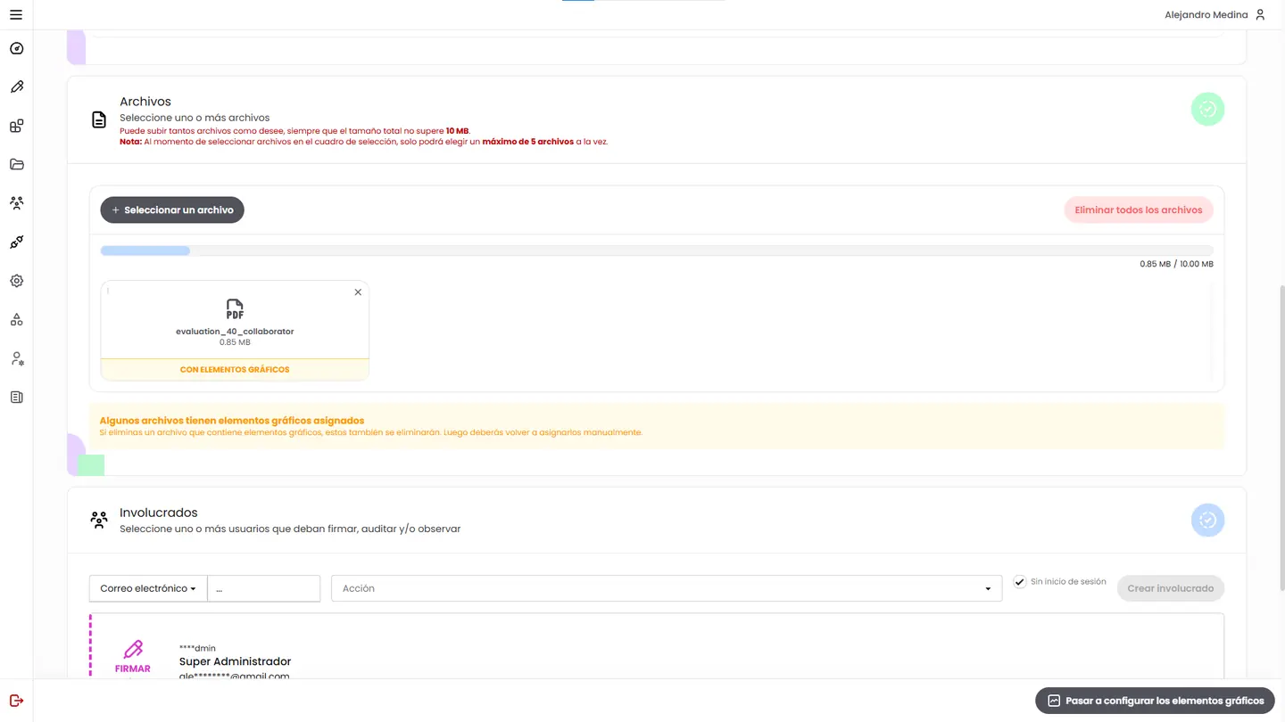
Task: Click the Involucrados section people icon
Action: click(99, 520)
